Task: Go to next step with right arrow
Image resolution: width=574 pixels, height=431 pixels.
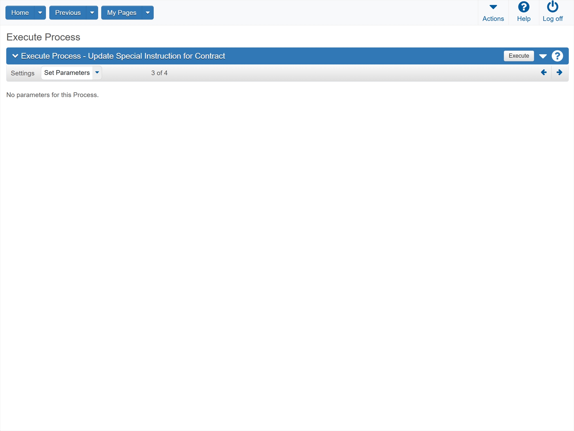Action: (559, 73)
